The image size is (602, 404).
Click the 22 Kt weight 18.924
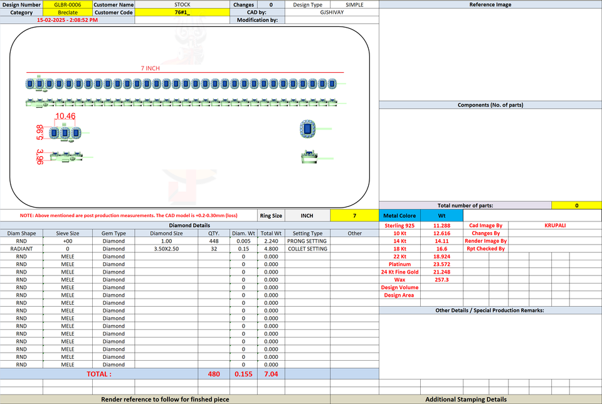click(x=442, y=257)
